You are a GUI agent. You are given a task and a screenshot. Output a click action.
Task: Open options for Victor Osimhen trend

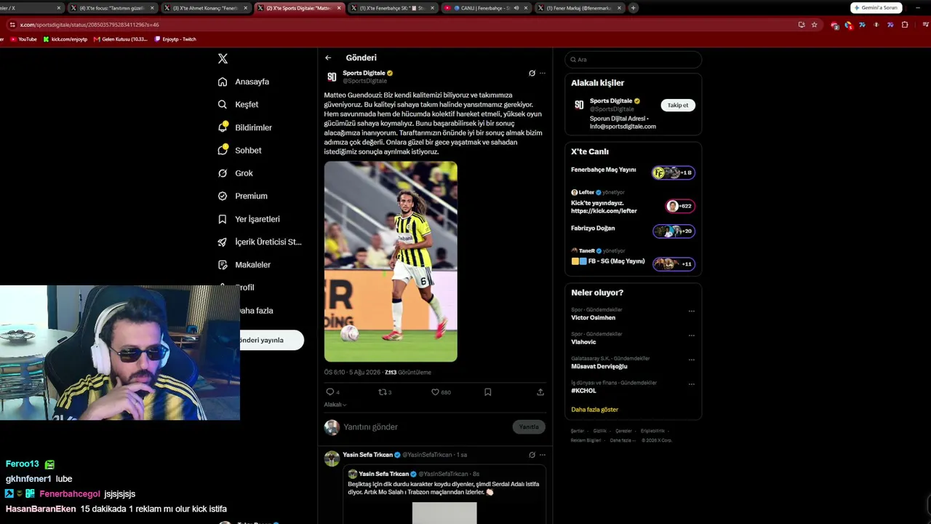692,311
